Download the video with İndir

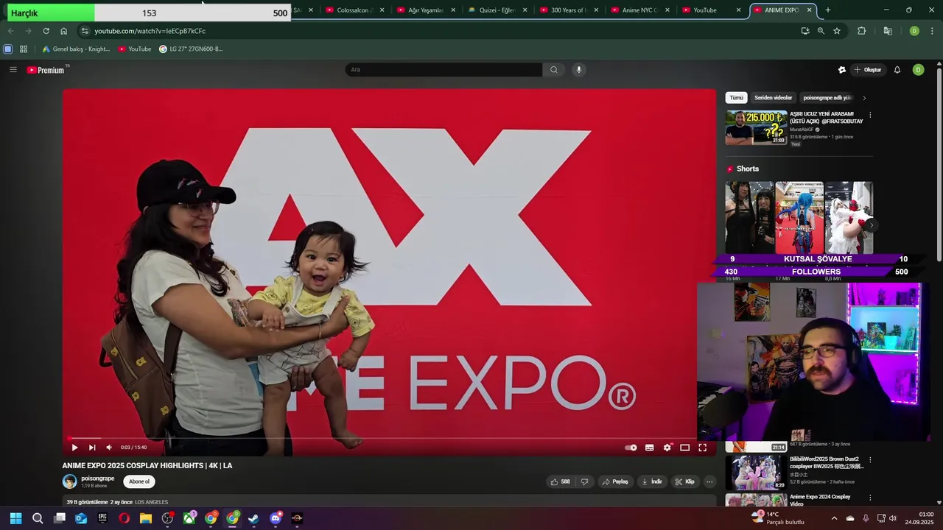click(x=652, y=481)
